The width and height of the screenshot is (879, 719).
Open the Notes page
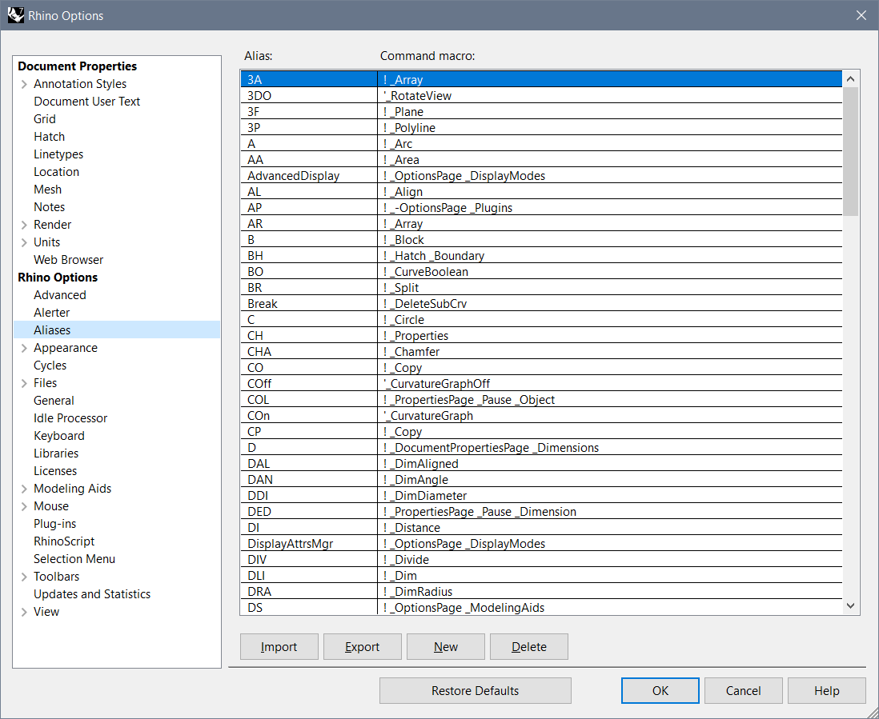50,206
